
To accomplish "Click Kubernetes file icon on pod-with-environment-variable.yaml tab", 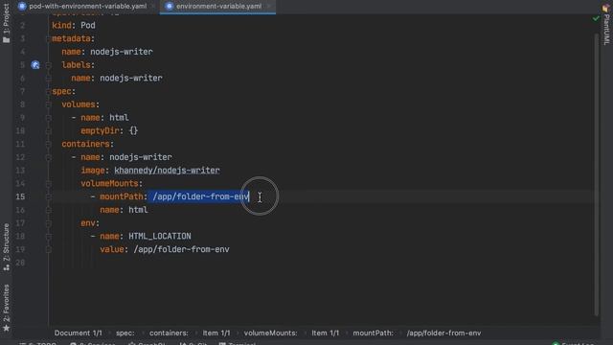I will (22, 7).
